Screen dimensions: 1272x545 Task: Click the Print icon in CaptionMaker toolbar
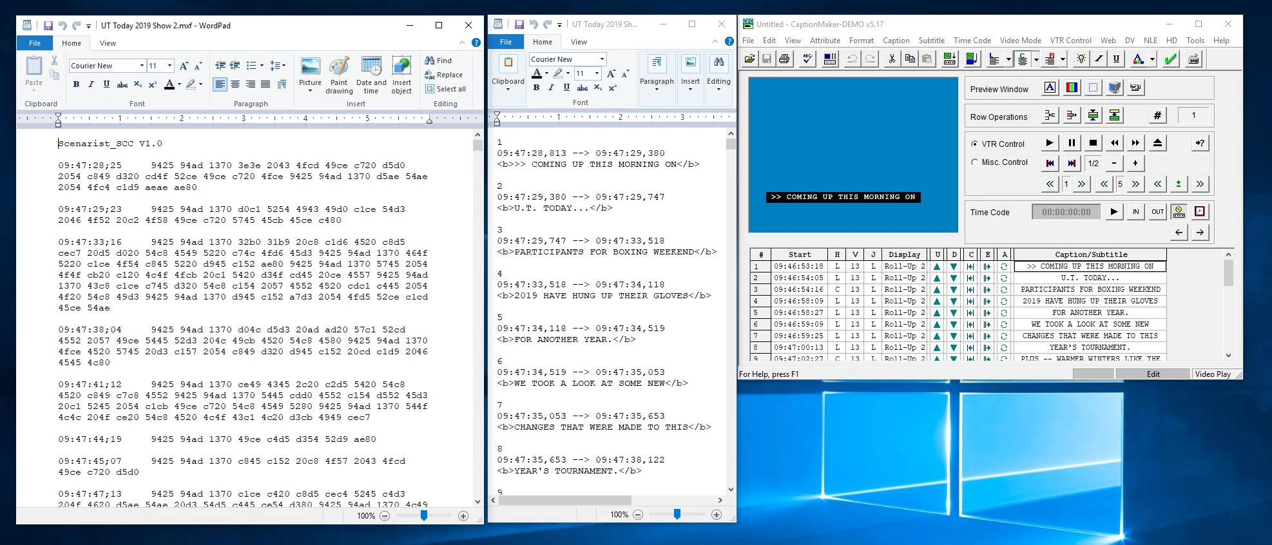tap(784, 59)
